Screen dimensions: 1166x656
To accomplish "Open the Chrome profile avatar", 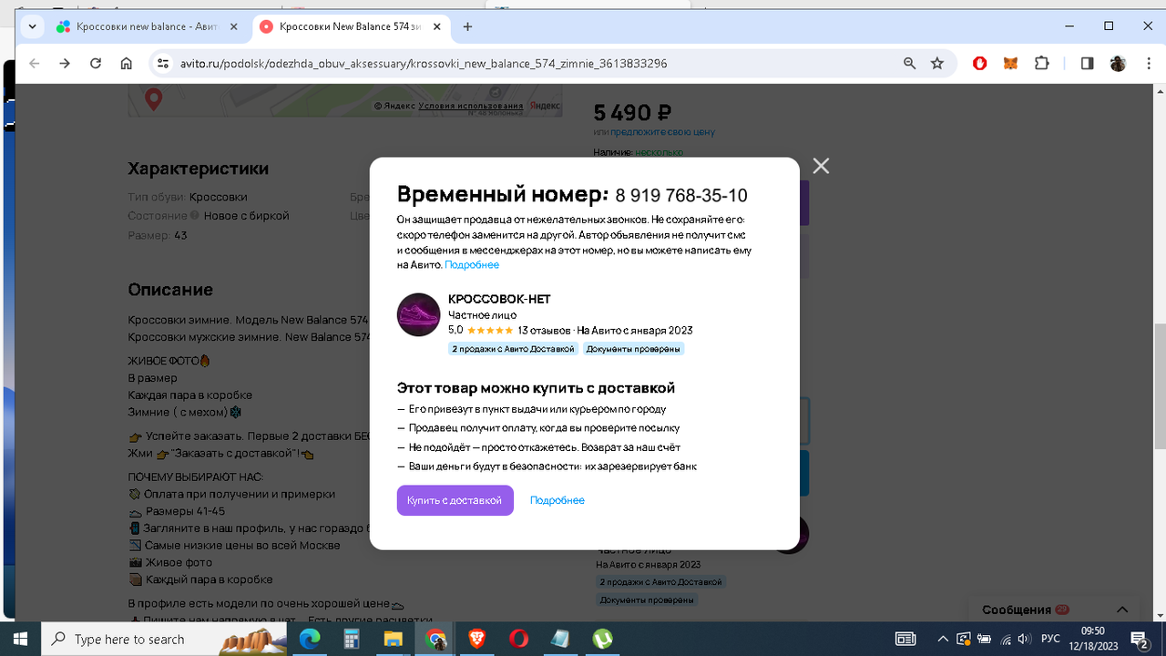I will point(1117,63).
